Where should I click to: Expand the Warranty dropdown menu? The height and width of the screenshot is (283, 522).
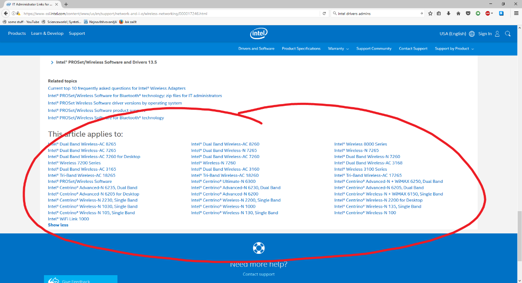[338, 49]
